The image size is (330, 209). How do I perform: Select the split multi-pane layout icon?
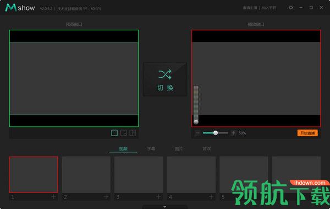point(133,133)
